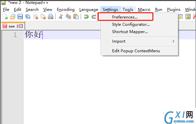196x124 pixels.
Task: Click the Save All toolbar icon
Action: (x=28, y=17)
